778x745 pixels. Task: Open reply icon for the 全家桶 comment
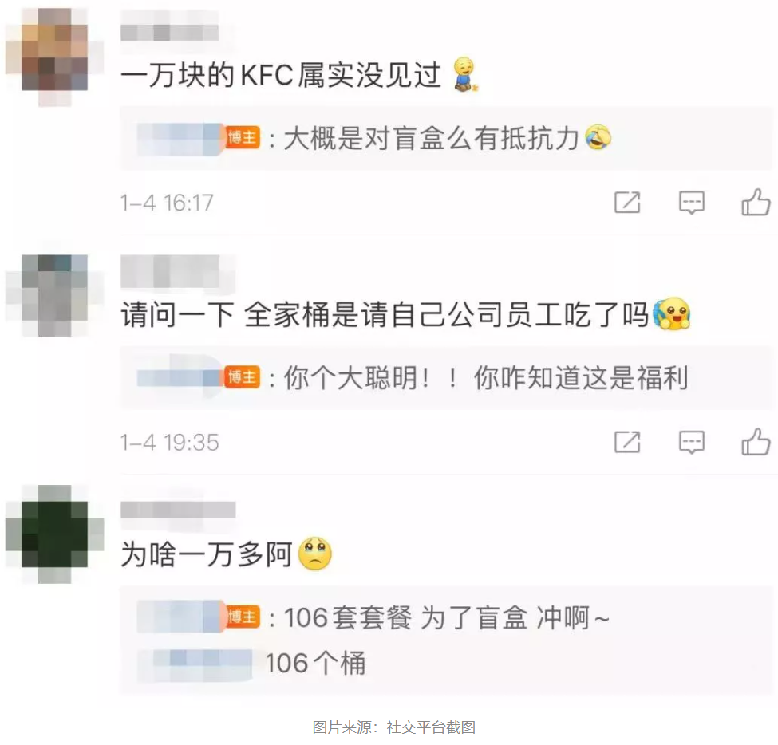pyautogui.click(x=692, y=443)
